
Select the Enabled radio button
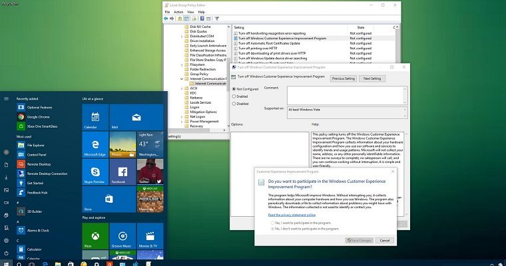coord(234,96)
